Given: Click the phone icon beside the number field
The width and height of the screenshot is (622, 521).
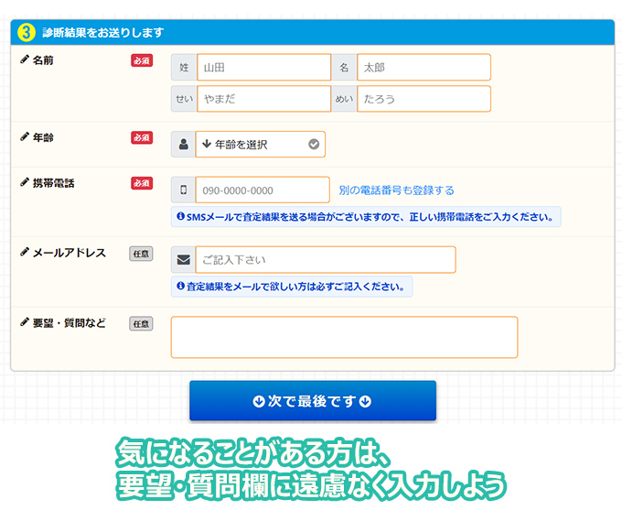Looking at the screenshot, I should 183,190.
